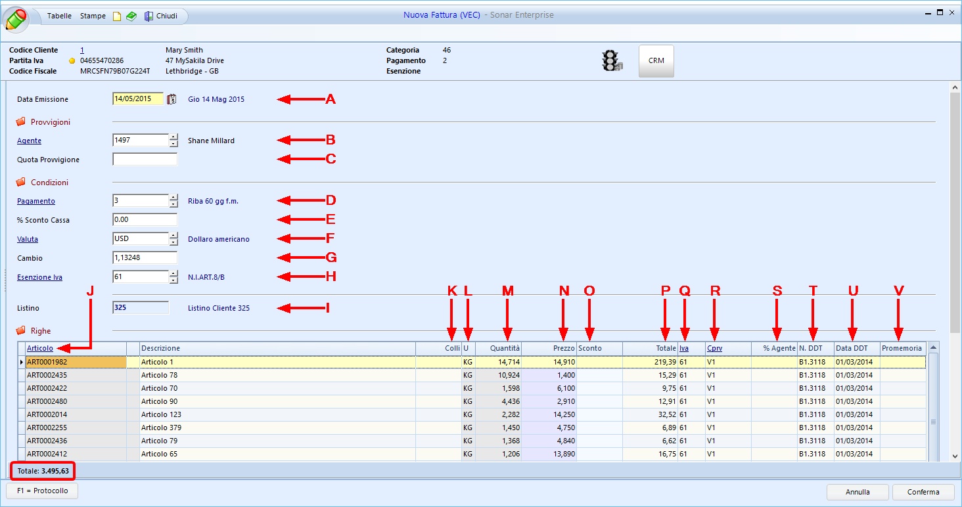Click the yellow blank document toolbar icon
The image size is (962, 507).
[117, 16]
